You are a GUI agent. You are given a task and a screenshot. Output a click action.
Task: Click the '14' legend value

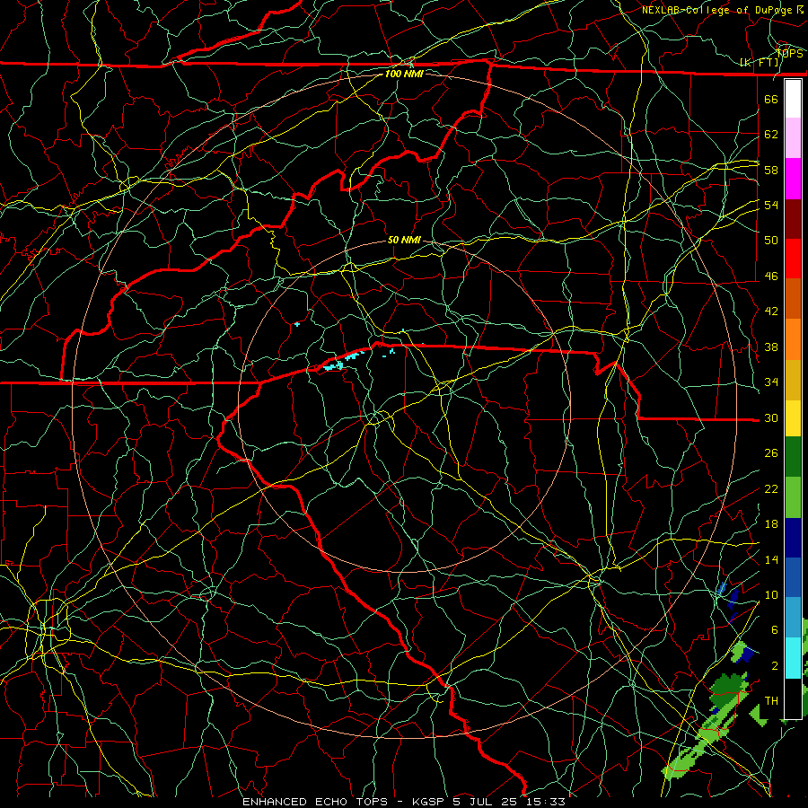771,559
